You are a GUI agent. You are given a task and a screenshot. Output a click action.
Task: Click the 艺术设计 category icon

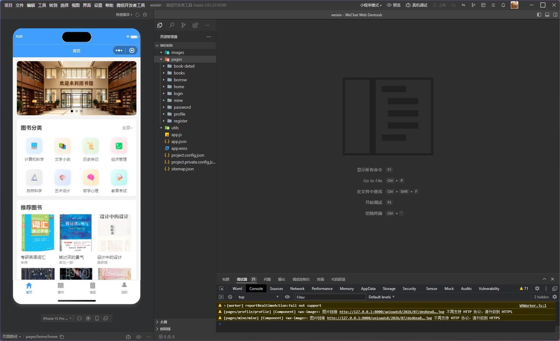62,178
